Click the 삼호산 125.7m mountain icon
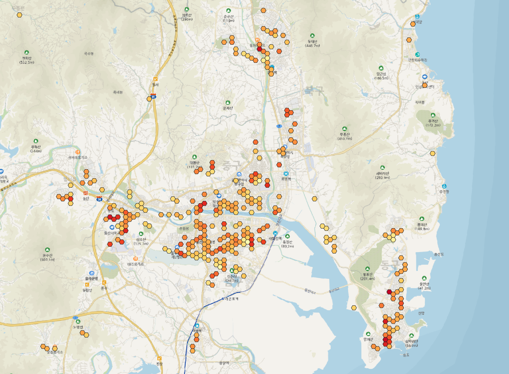This screenshot has width=509, height=374. 141,234
